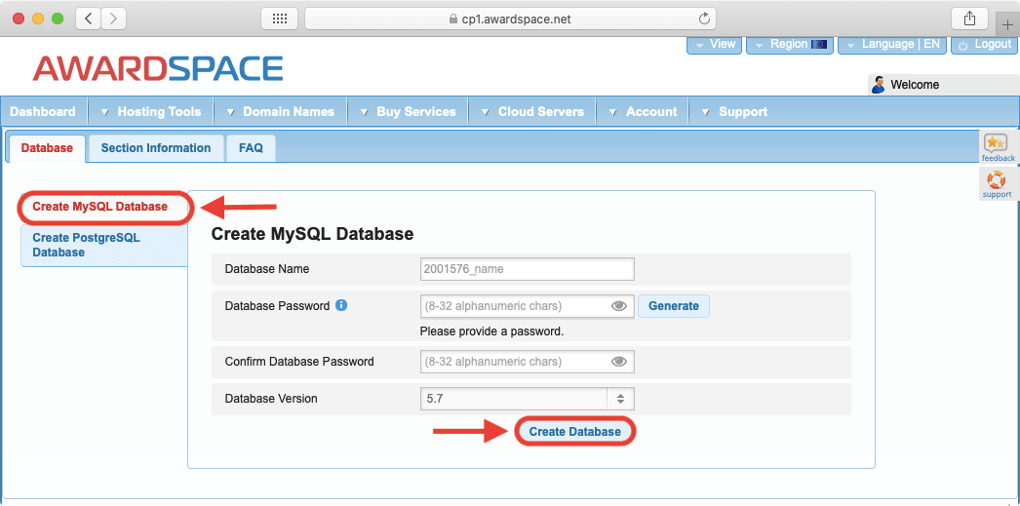Open the Region dropdown
Viewport: 1020px width, 506px height.
point(790,45)
